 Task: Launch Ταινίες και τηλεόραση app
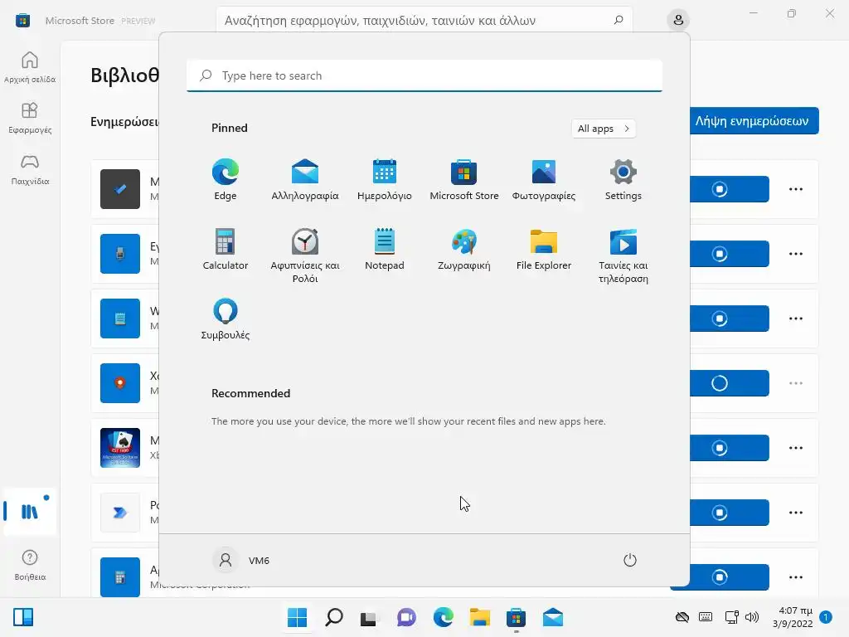(623, 255)
